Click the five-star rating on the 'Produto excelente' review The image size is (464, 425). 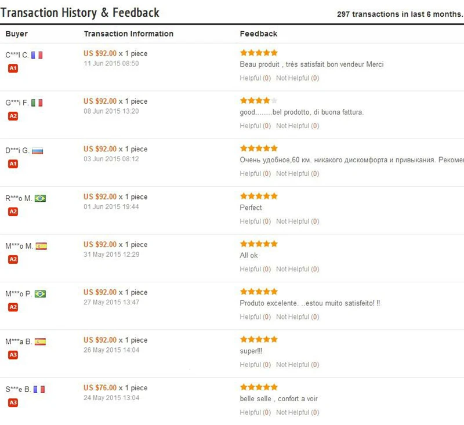coord(259,292)
